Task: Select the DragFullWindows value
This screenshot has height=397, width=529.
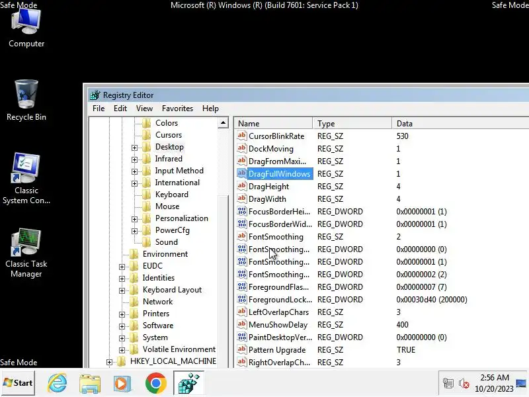Action: click(x=279, y=173)
